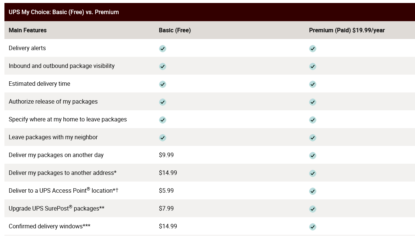Viewport: 415px width, 238px height.
Task: Click the $7.99 SurePost upgrade price
Action: [166, 208]
